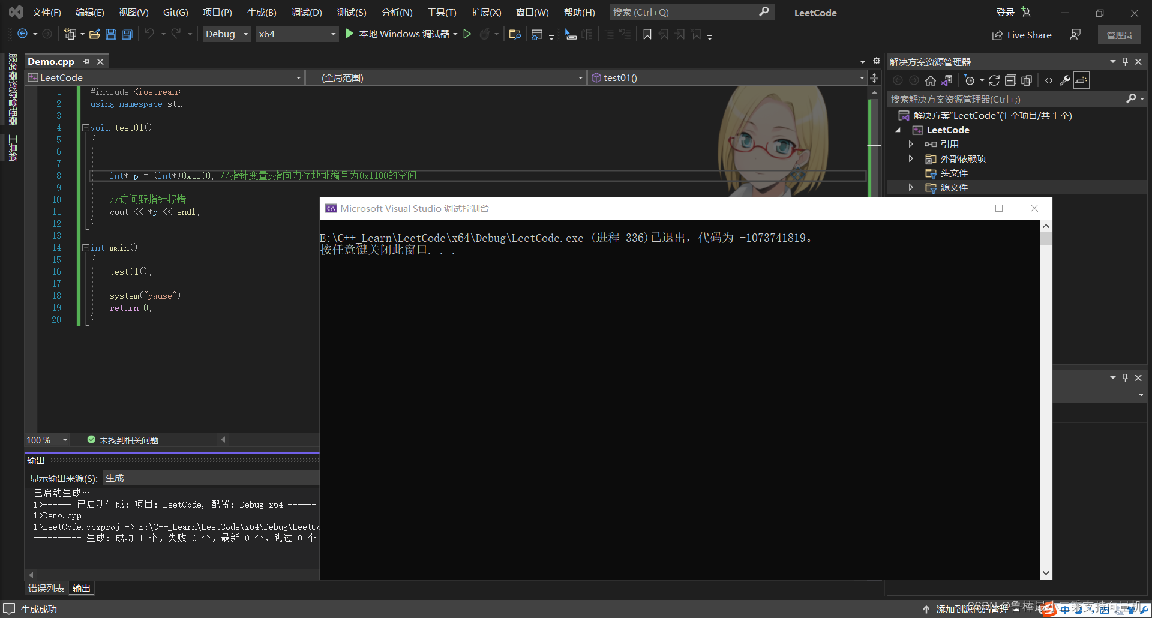1152x618 pixels.
Task: Open properties wrench icon
Action: pyautogui.click(x=1065, y=80)
